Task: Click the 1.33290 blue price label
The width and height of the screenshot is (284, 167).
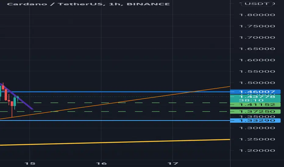Action: (x=255, y=121)
